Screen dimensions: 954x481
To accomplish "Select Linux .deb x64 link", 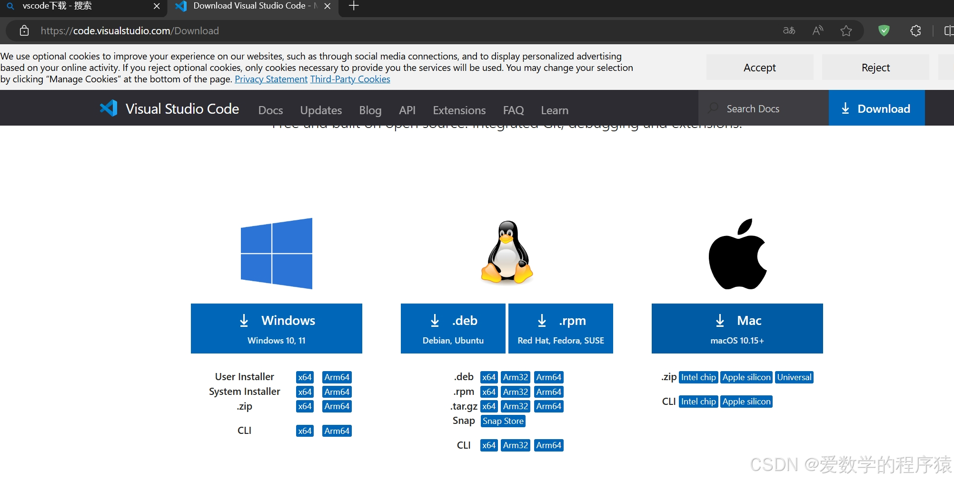I will 489,377.
